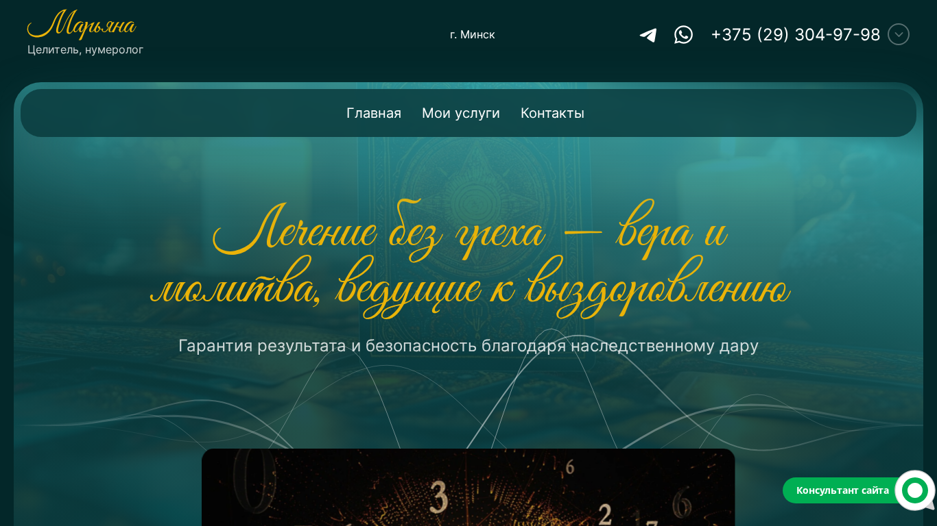Image resolution: width=937 pixels, height=526 pixels.
Task: Click the Марьяна logo
Action: click(x=81, y=25)
